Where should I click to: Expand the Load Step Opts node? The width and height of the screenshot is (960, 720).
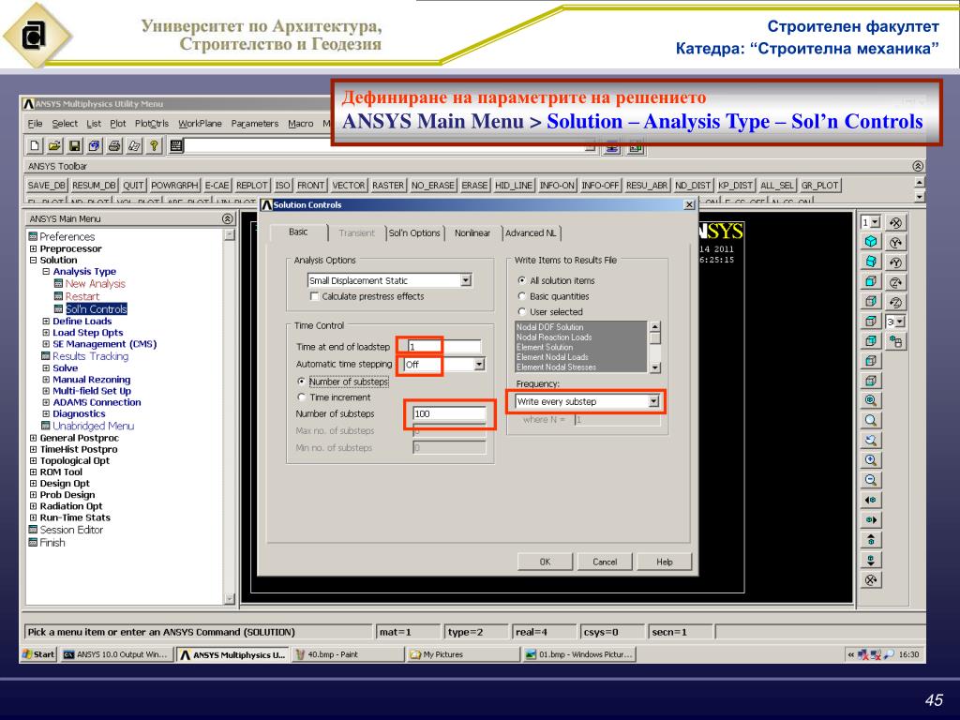tap(46, 333)
